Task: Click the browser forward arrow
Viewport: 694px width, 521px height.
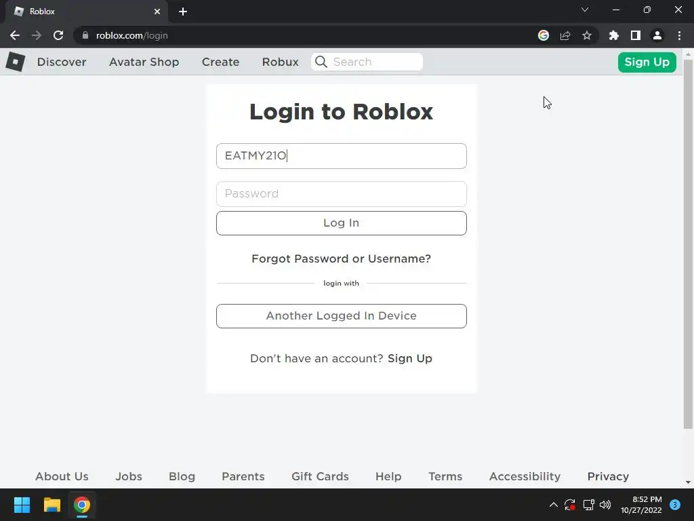Action: pos(37,35)
